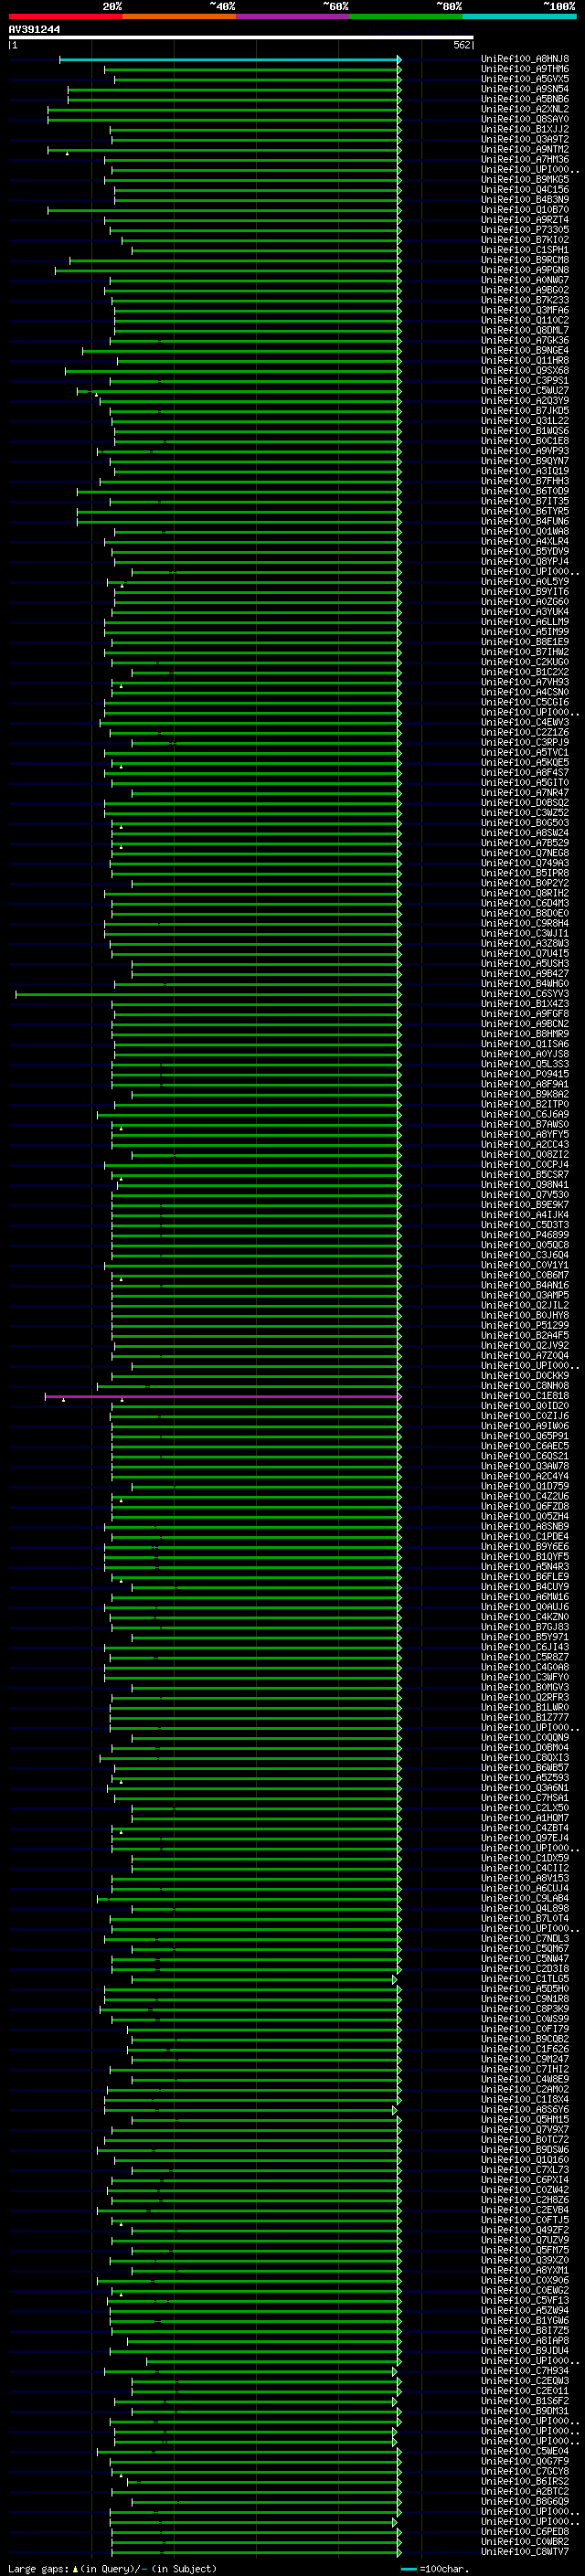Select hit UniRef100_B4CUY9
Screen dimensions: 585x2576
tap(525, 1588)
